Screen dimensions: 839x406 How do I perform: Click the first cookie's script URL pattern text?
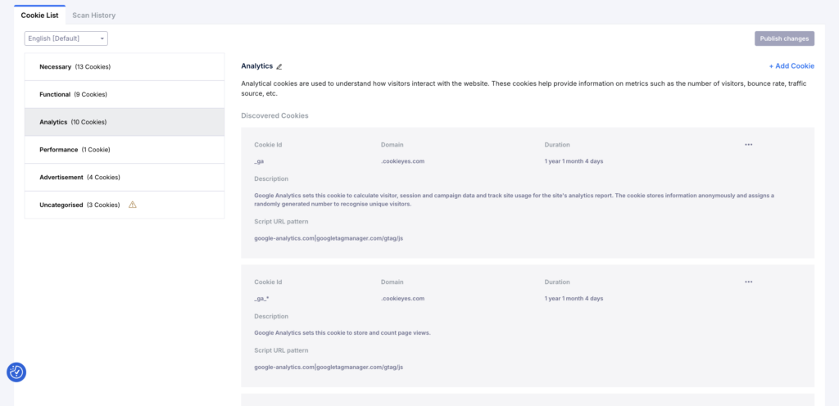point(329,238)
